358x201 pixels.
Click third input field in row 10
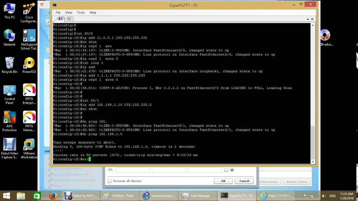[205, 170]
